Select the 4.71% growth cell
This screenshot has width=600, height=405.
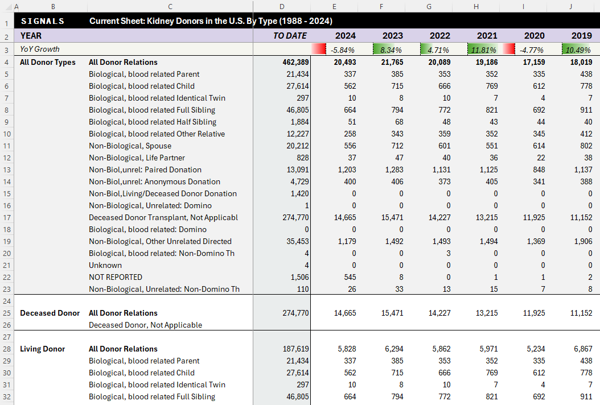pyautogui.click(x=429, y=49)
